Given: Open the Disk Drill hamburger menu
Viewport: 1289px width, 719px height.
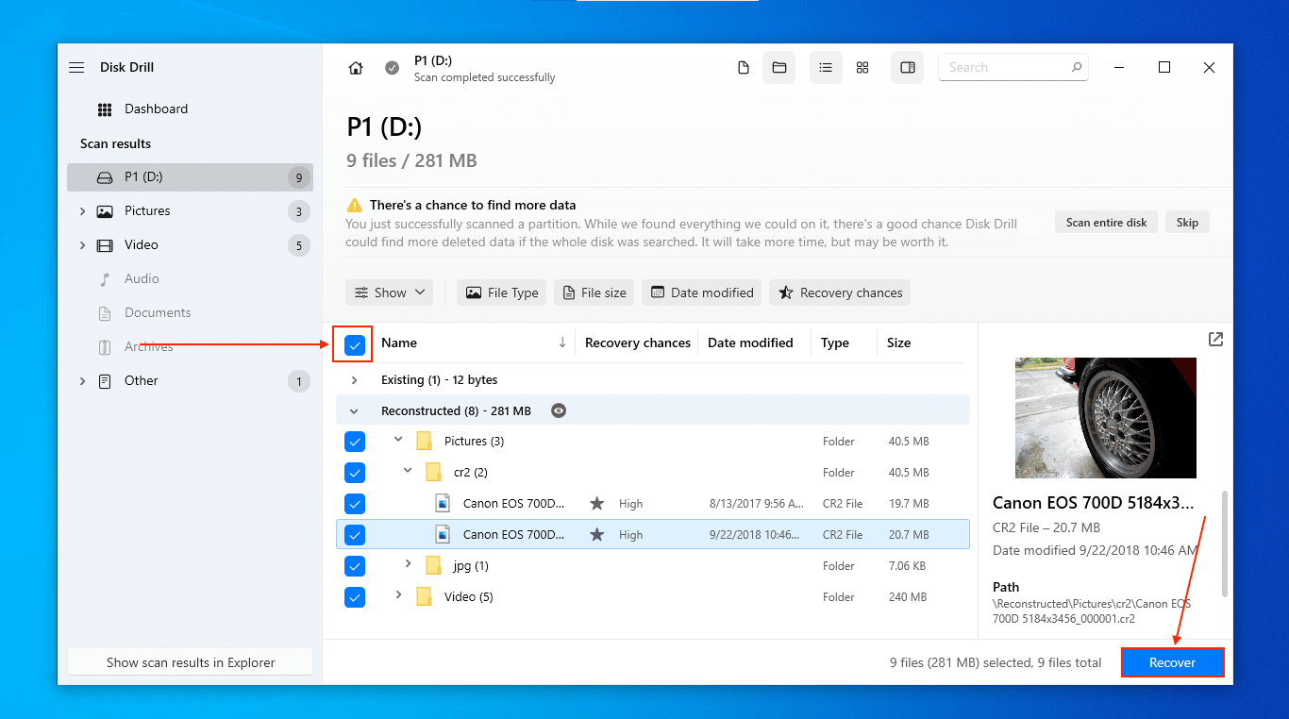Looking at the screenshot, I should click(76, 68).
